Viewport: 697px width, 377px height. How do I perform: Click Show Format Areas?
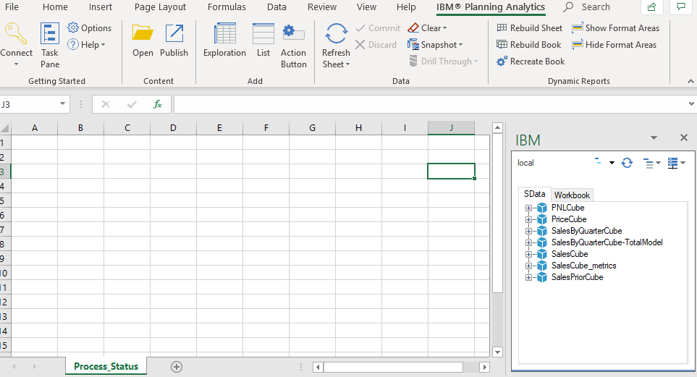[616, 28]
